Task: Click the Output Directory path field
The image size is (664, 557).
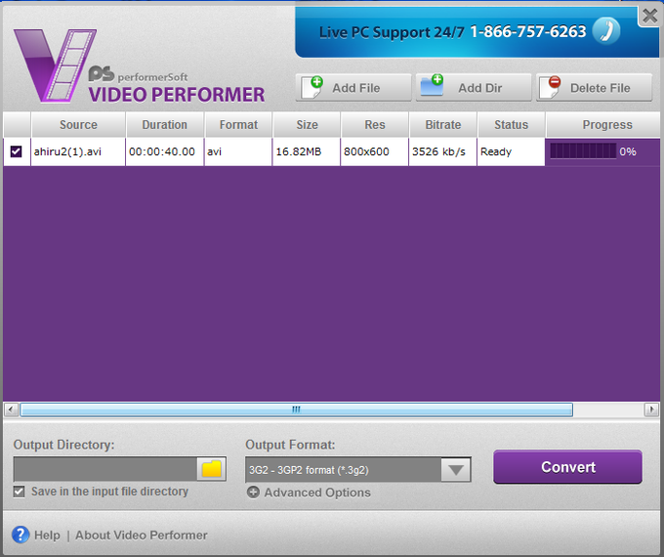Action: click(105, 469)
